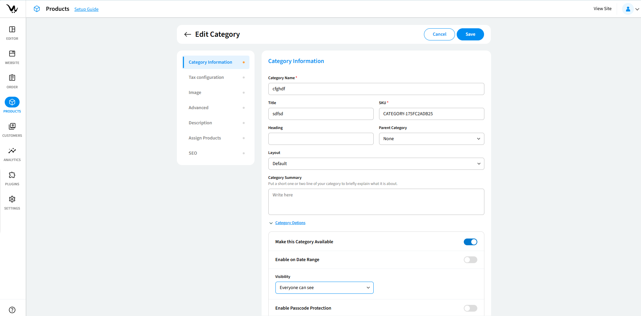Switch to the Assign Products tab
Image resolution: width=641 pixels, height=316 pixels.
click(205, 138)
